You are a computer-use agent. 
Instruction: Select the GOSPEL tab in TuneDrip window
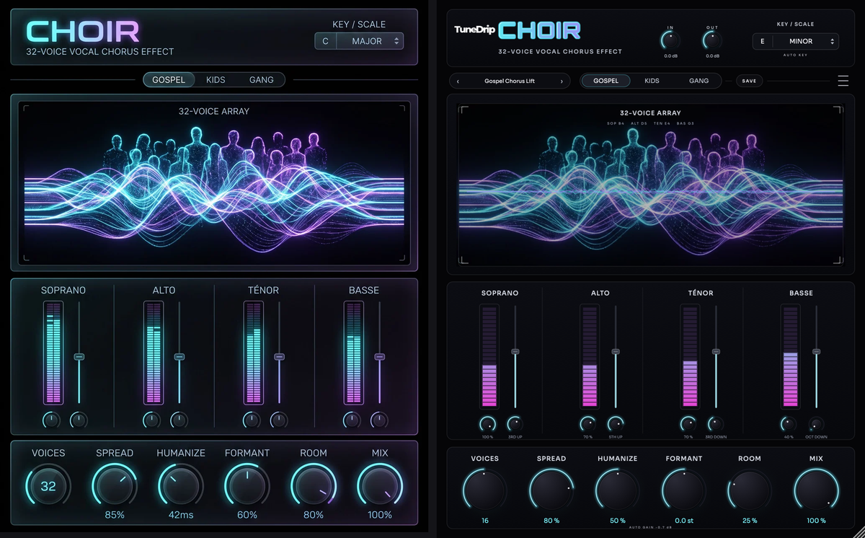(x=605, y=81)
